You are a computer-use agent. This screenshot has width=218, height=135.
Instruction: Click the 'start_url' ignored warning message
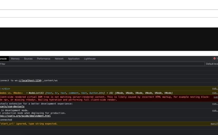point(29,124)
